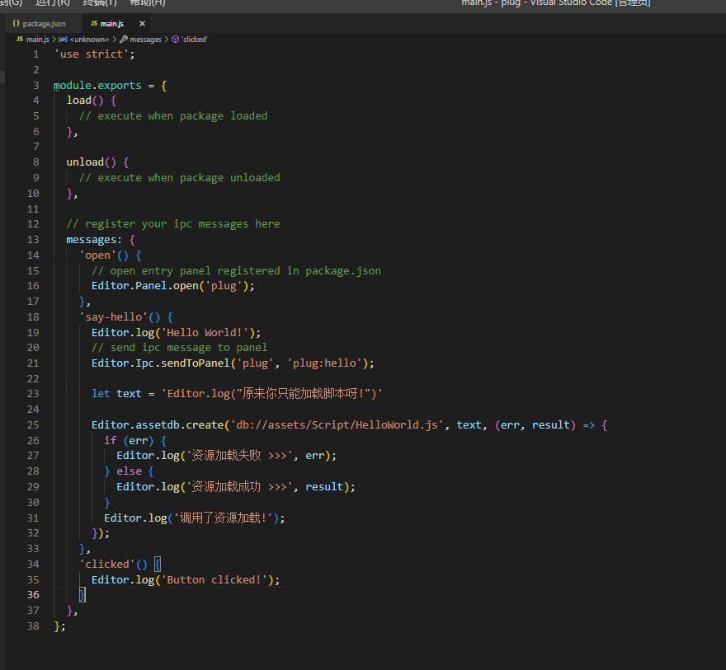Click line number 13 in the gutter
The image size is (726, 670).
point(33,239)
